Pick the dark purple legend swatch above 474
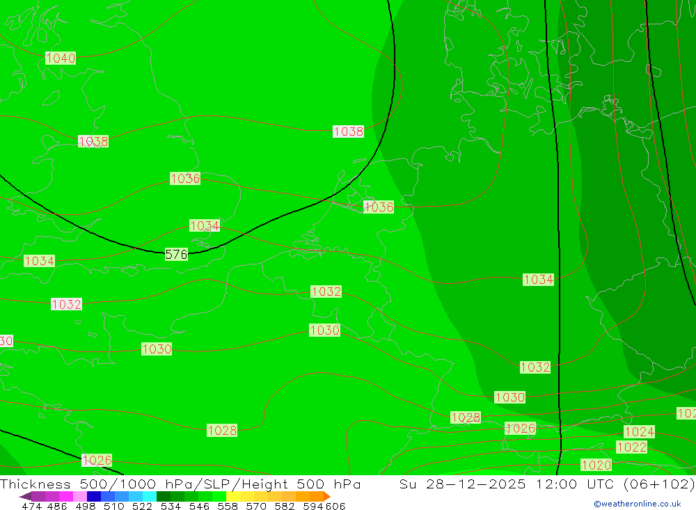Screen dimensions: 696x510 click(x=38, y=496)
